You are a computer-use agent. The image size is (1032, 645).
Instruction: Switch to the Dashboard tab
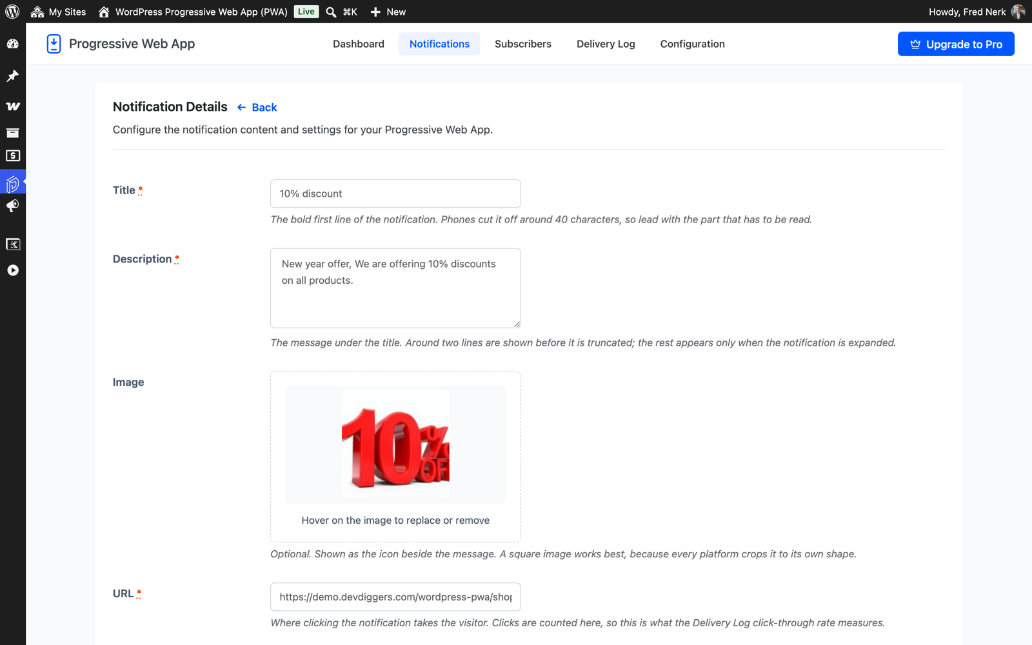click(359, 44)
